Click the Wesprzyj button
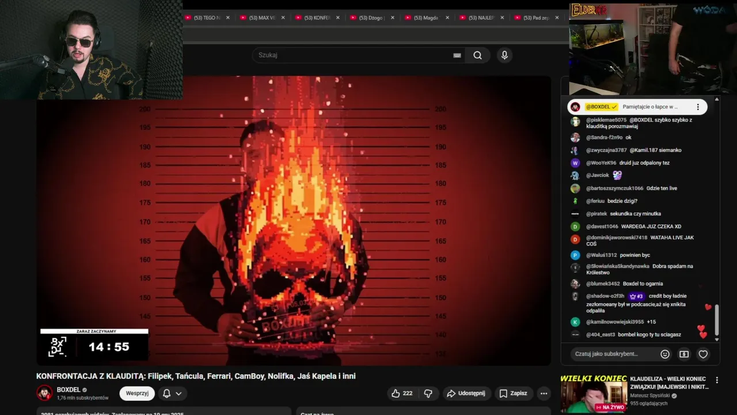The height and width of the screenshot is (415, 737). click(137, 393)
